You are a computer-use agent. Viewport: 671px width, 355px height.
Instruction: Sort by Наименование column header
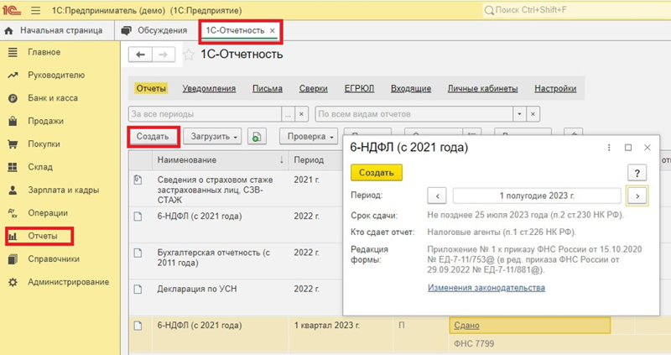pos(221,159)
